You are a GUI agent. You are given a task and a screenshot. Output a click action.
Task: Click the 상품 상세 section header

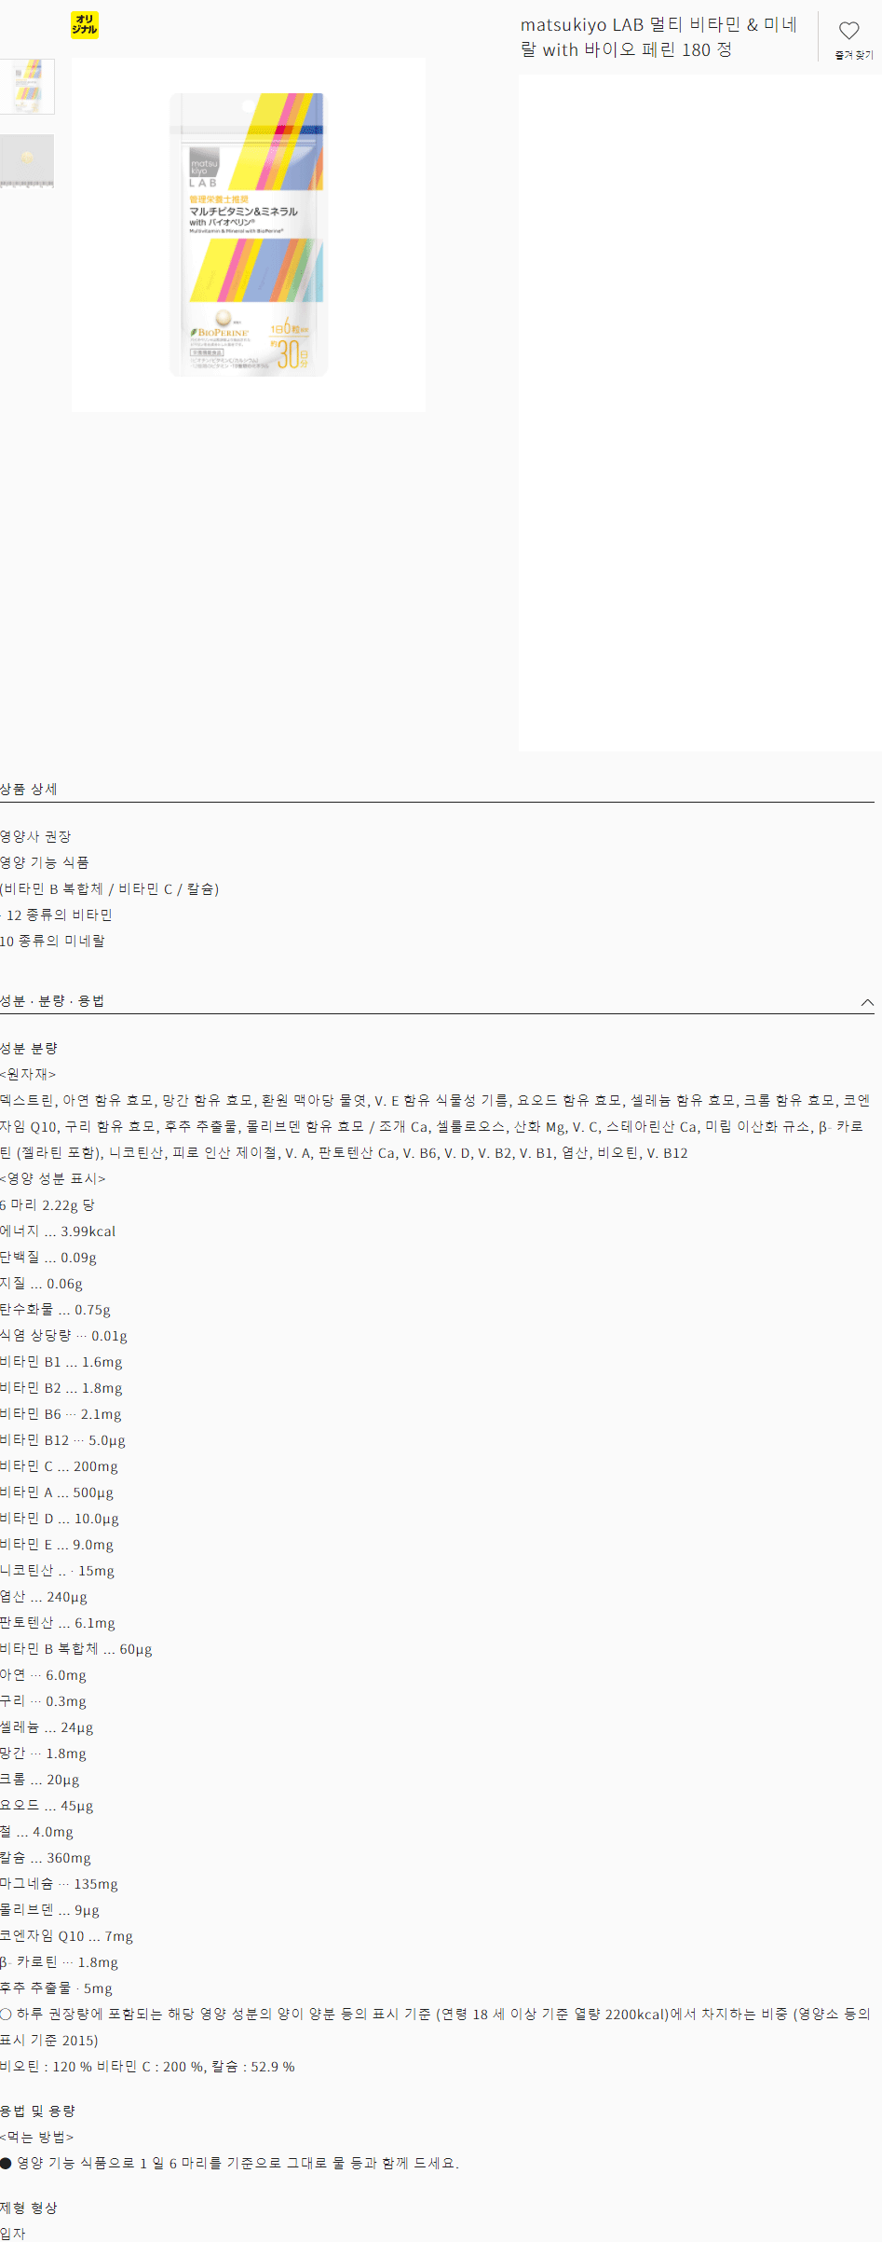coord(29,790)
